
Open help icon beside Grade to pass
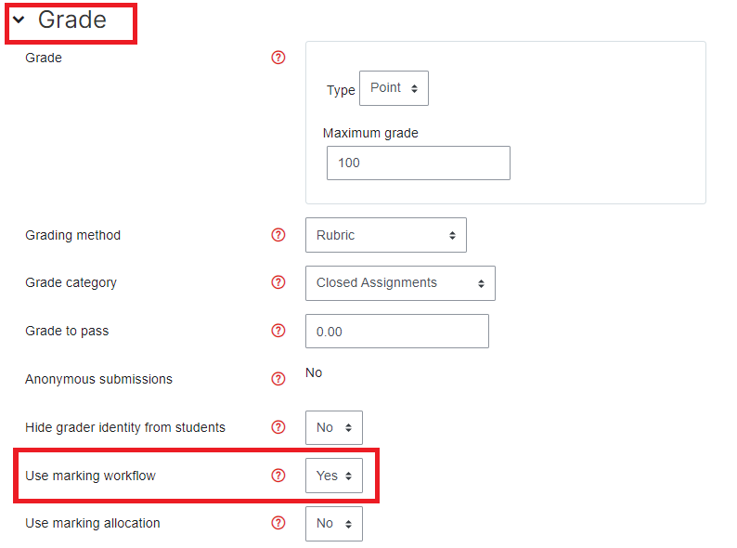pos(278,331)
